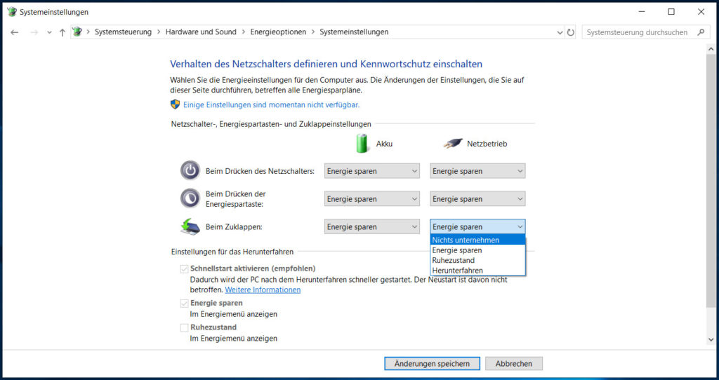Go up one level with the Up arrow
Image resolution: width=719 pixels, height=380 pixels.
pos(62,32)
